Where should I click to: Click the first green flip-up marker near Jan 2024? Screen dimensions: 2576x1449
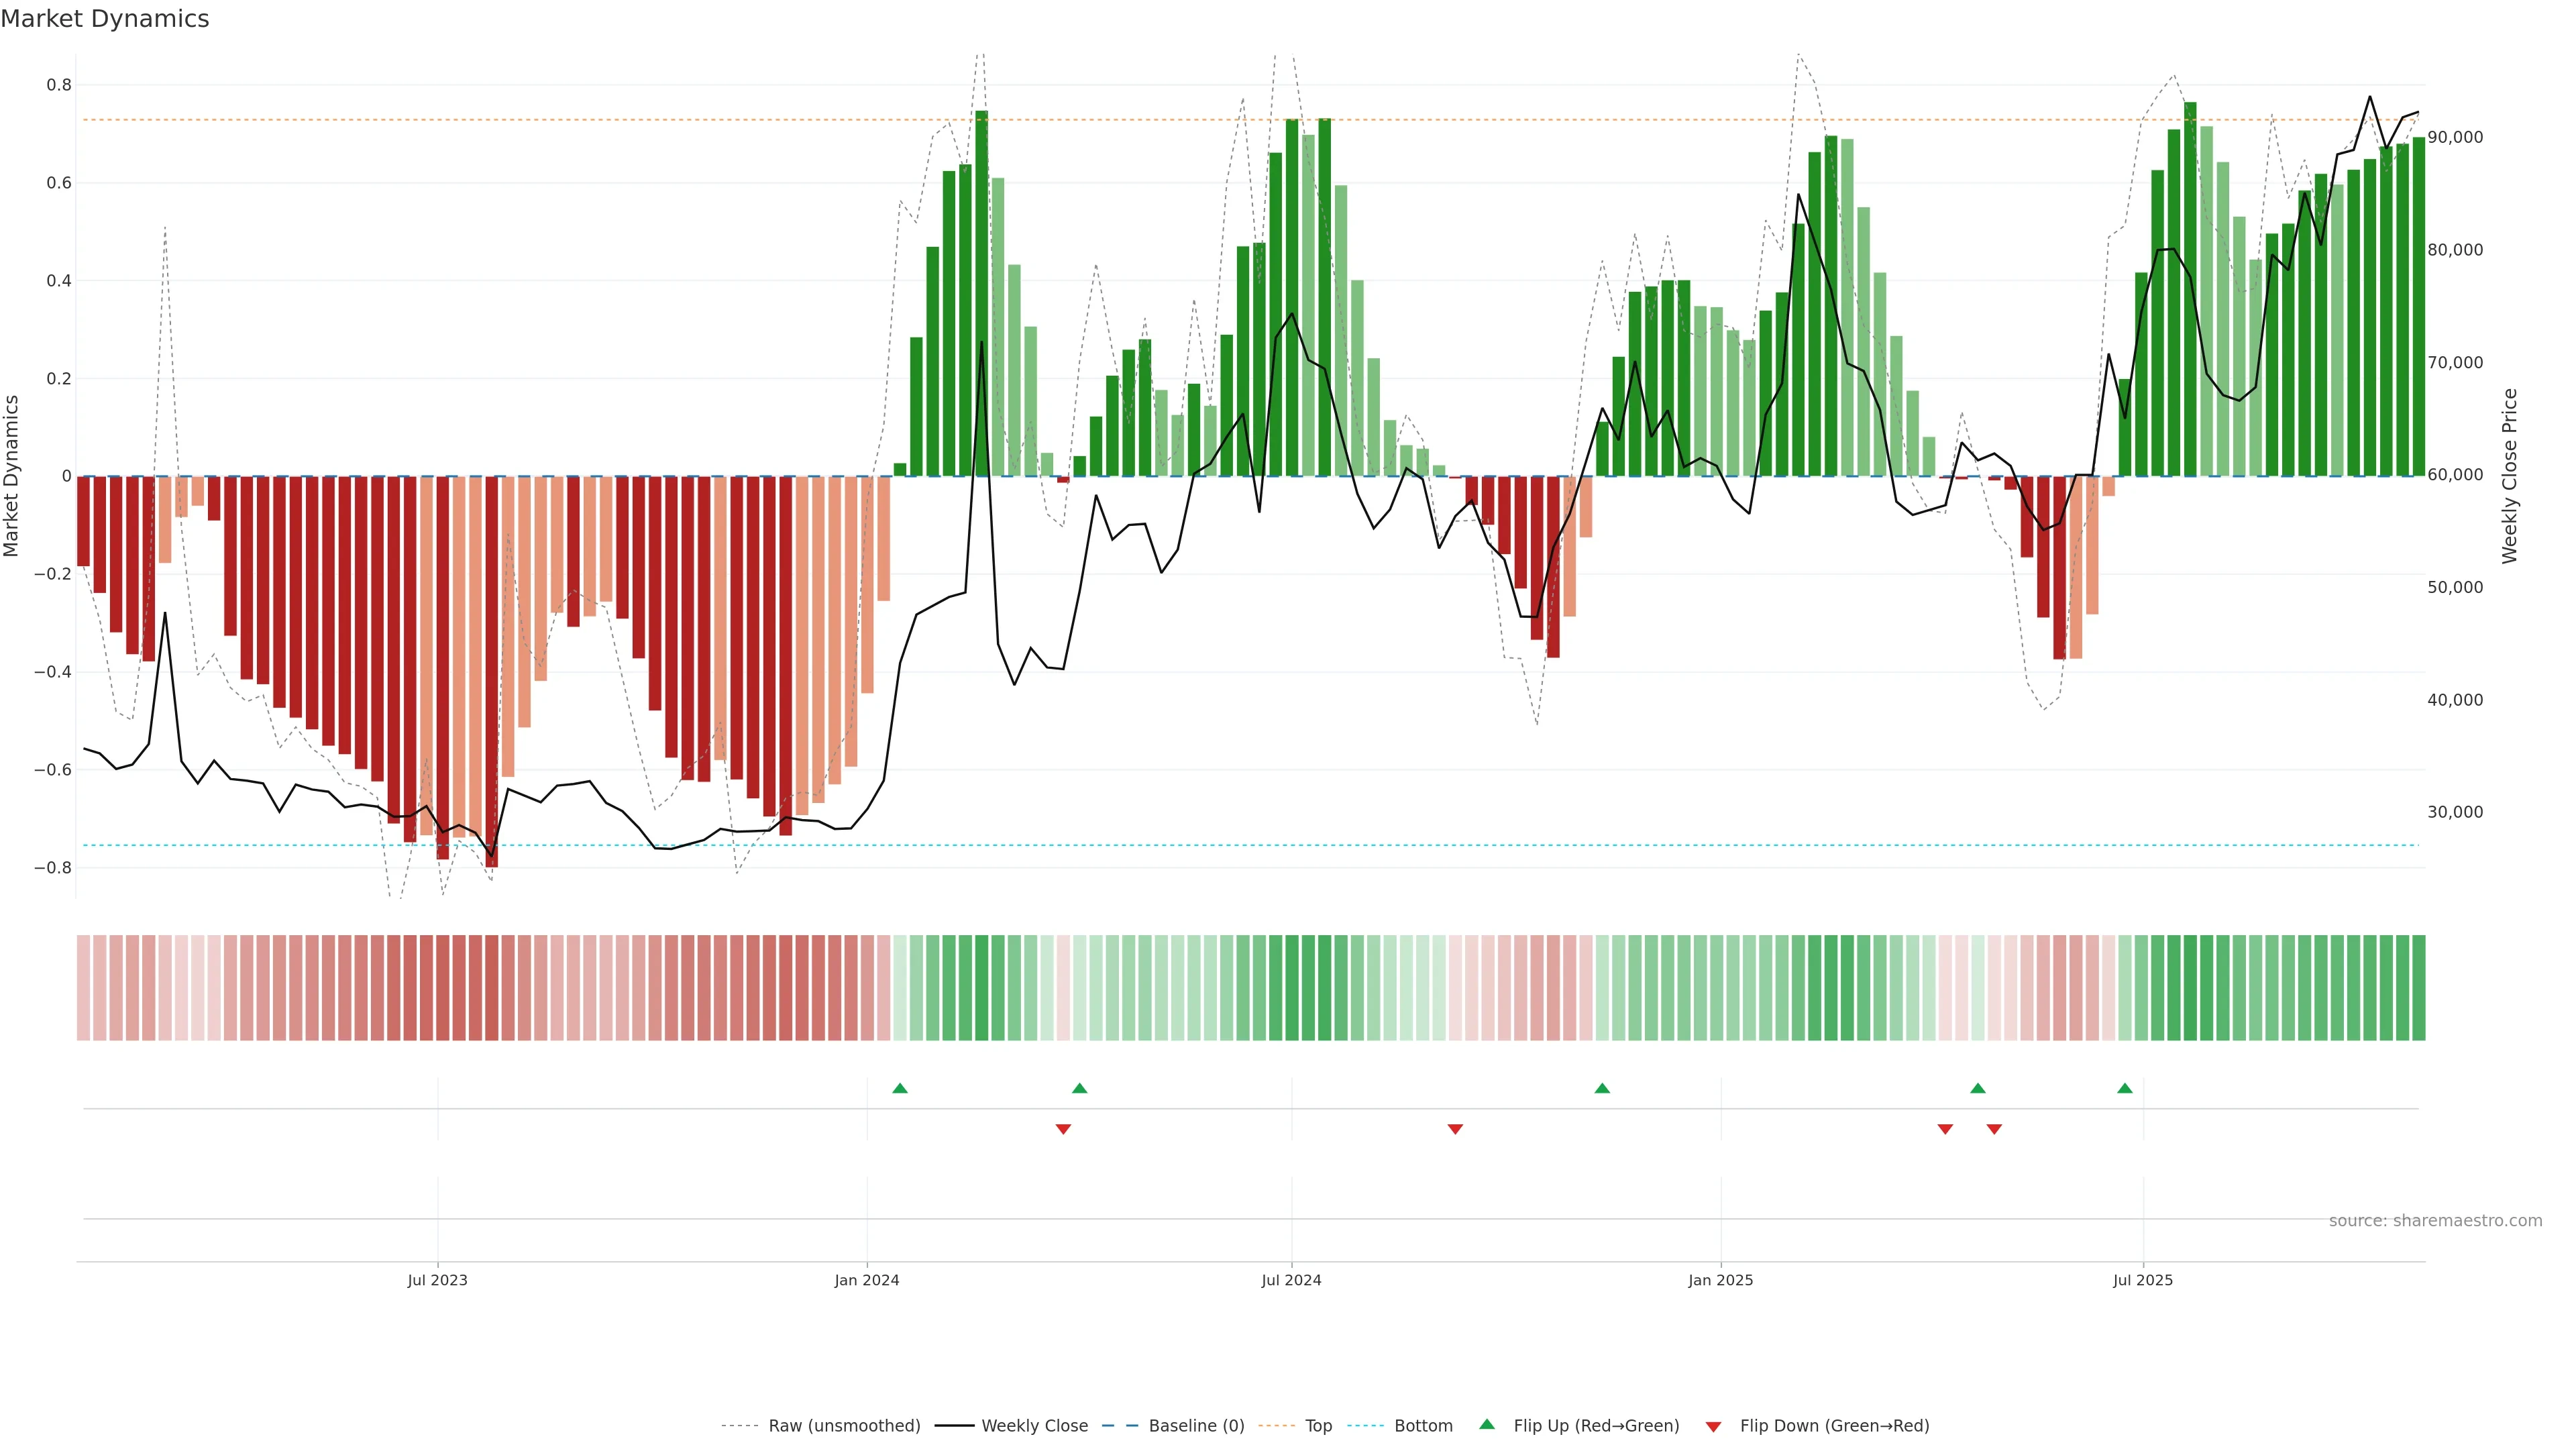(900, 1088)
